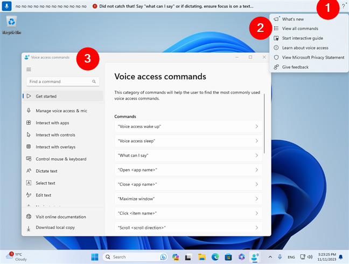Close the Voice access commands window
Image resolution: width=349 pixels, height=264 pixels.
coord(264,57)
